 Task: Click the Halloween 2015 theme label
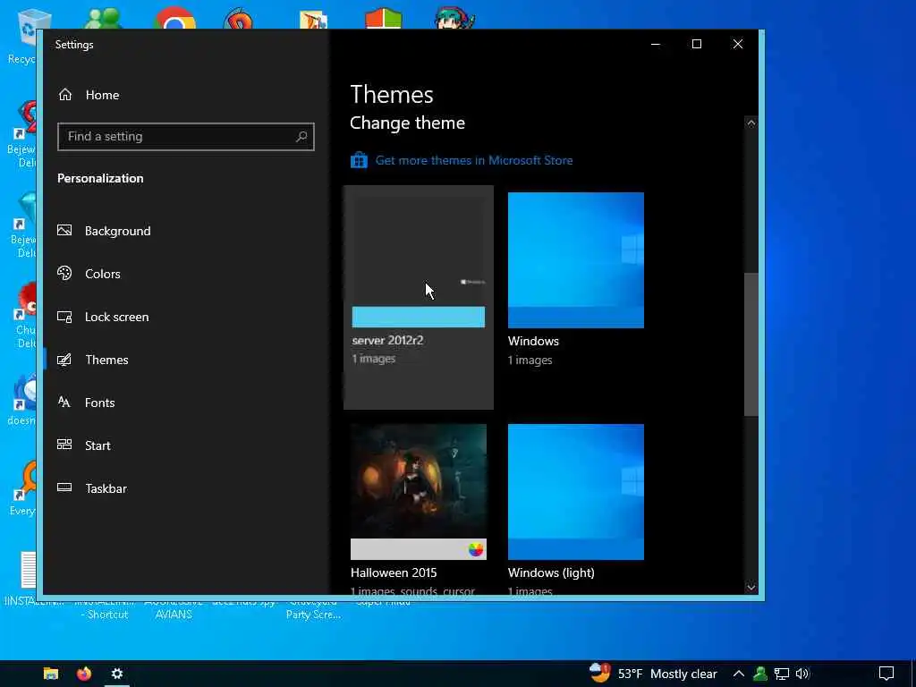(x=394, y=572)
